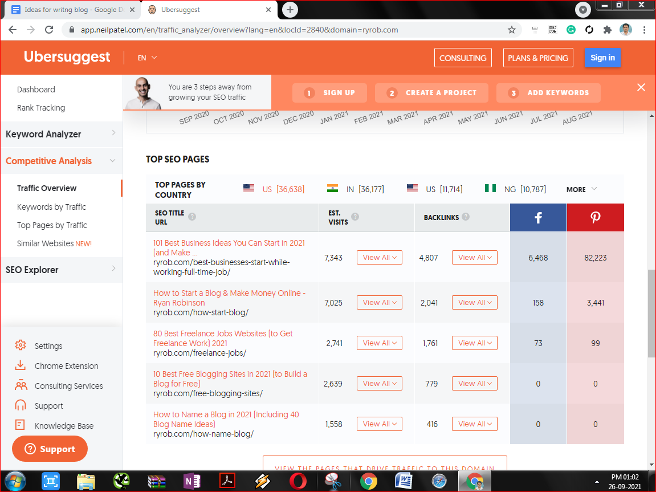Click the Settings gear icon in sidebar
The width and height of the screenshot is (656, 492).
coord(21,345)
